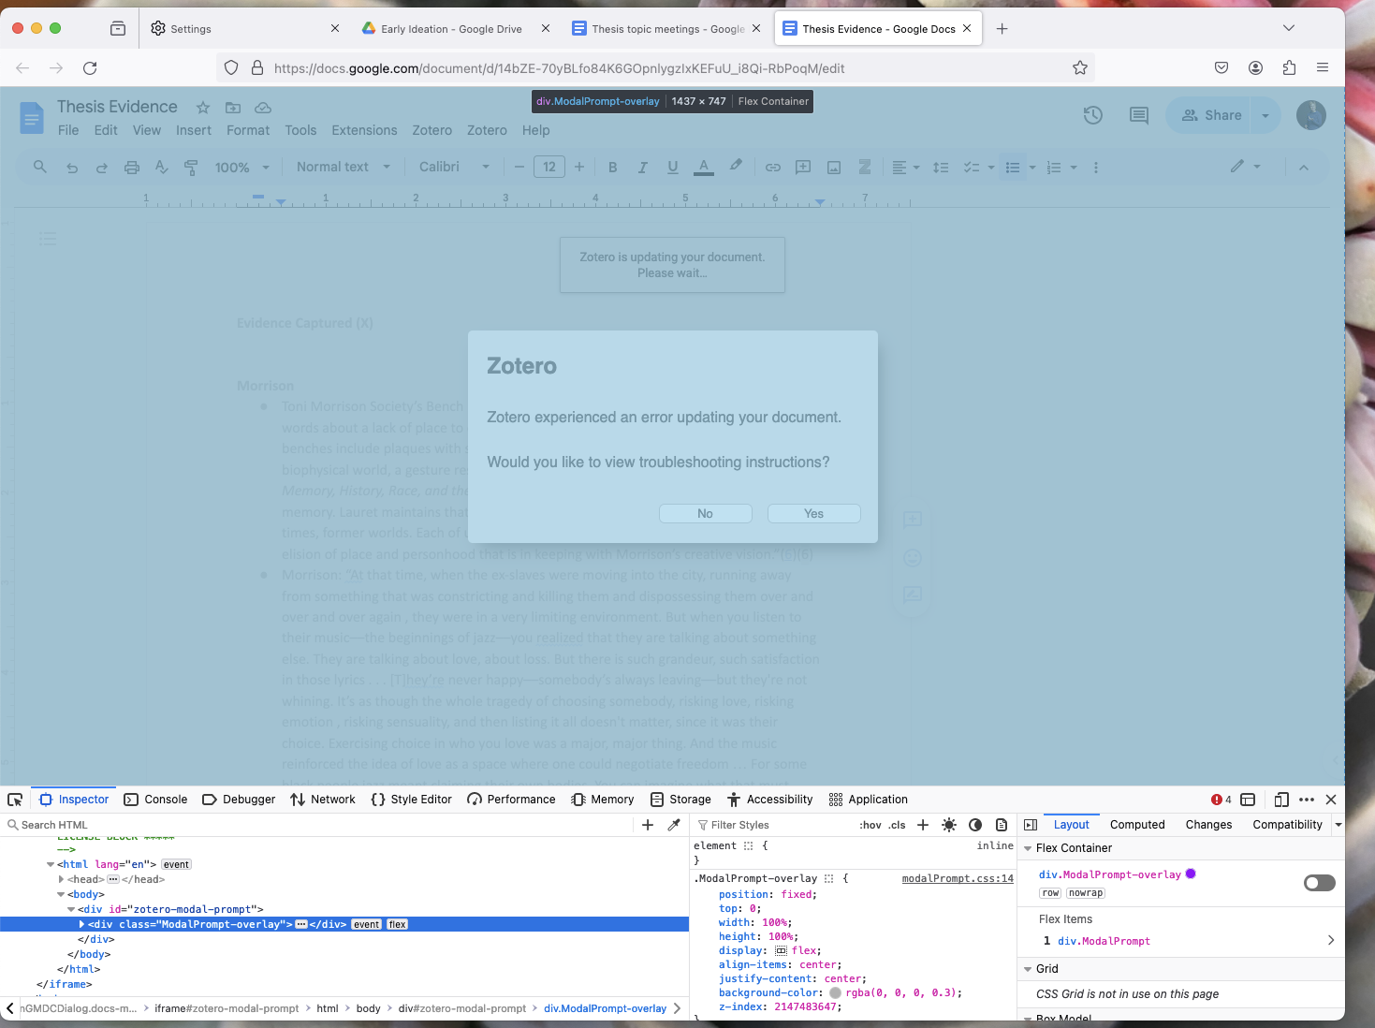The image size is (1375, 1028).
Task: Switch to Changes sidebar tab
Action: tap(1208, 825)
